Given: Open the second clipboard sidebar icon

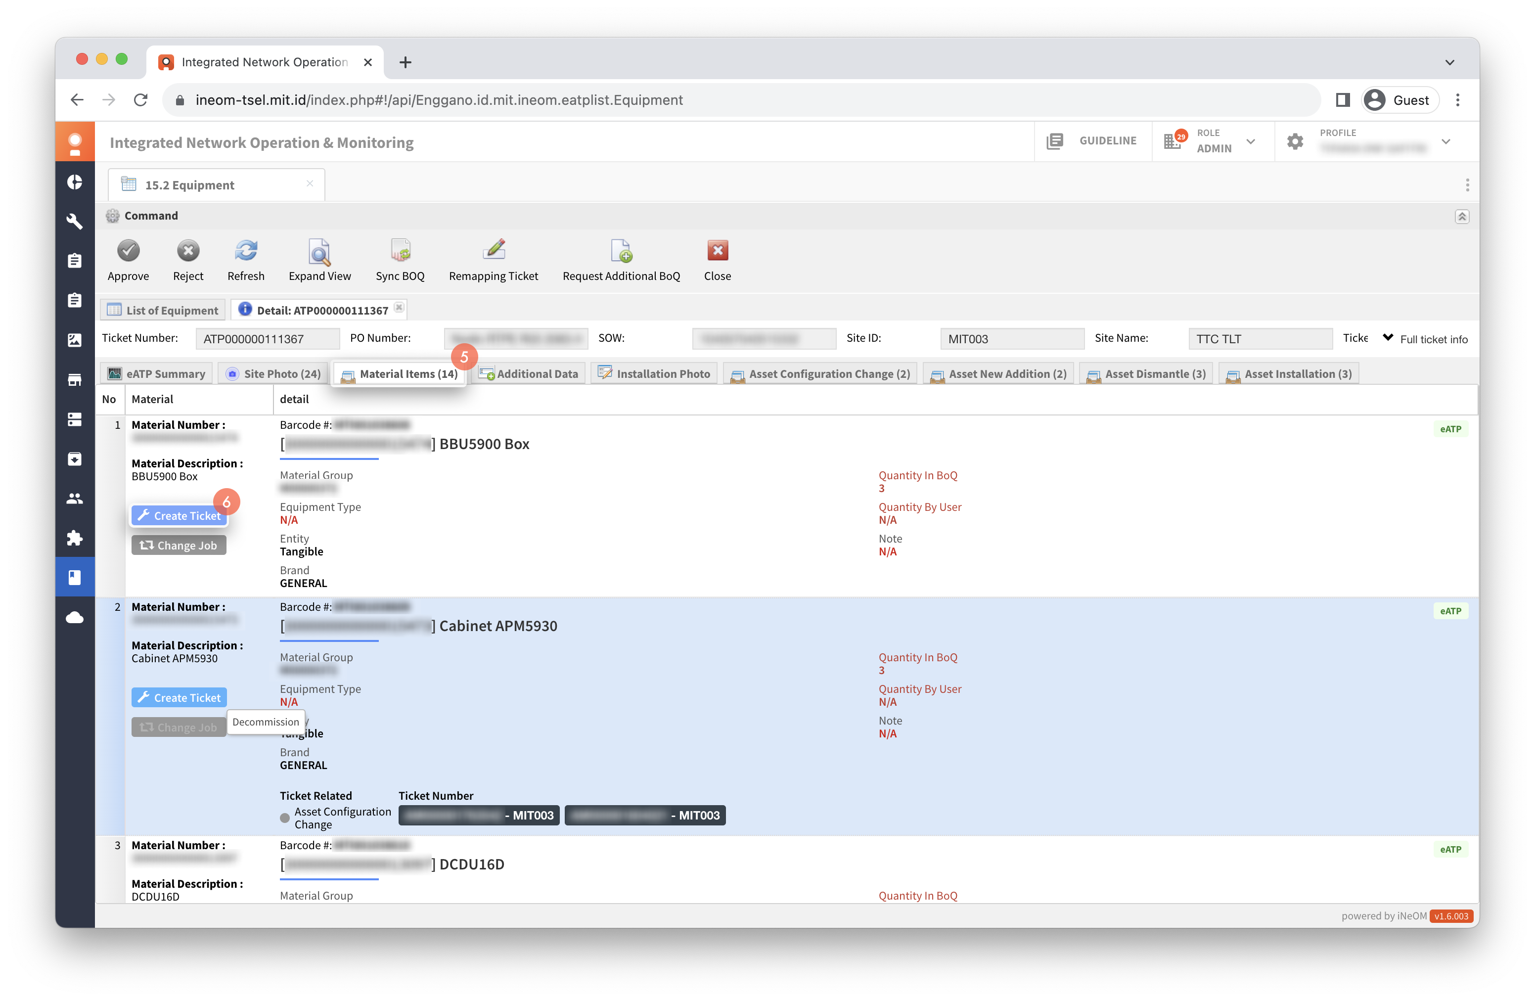Looking at the screenshot, I should (x=75, y=301).
